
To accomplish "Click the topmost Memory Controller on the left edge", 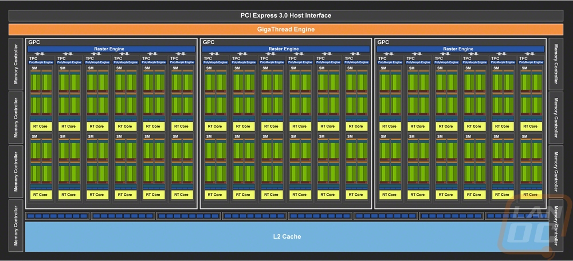I will pos(15,64).
